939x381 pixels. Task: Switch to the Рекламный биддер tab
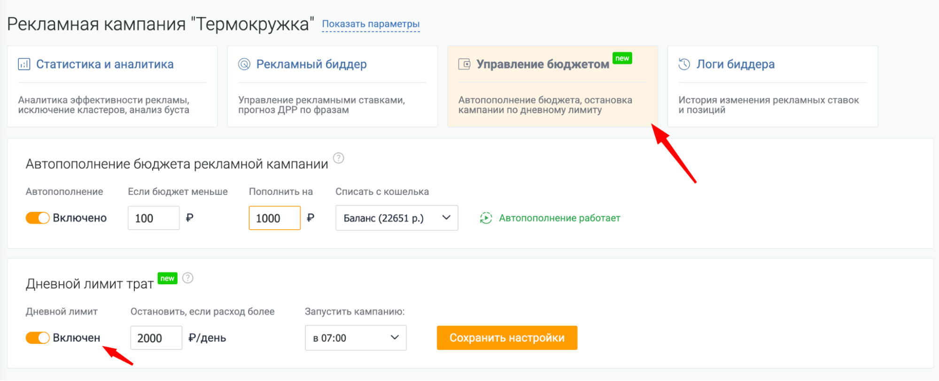coord(332,86)
